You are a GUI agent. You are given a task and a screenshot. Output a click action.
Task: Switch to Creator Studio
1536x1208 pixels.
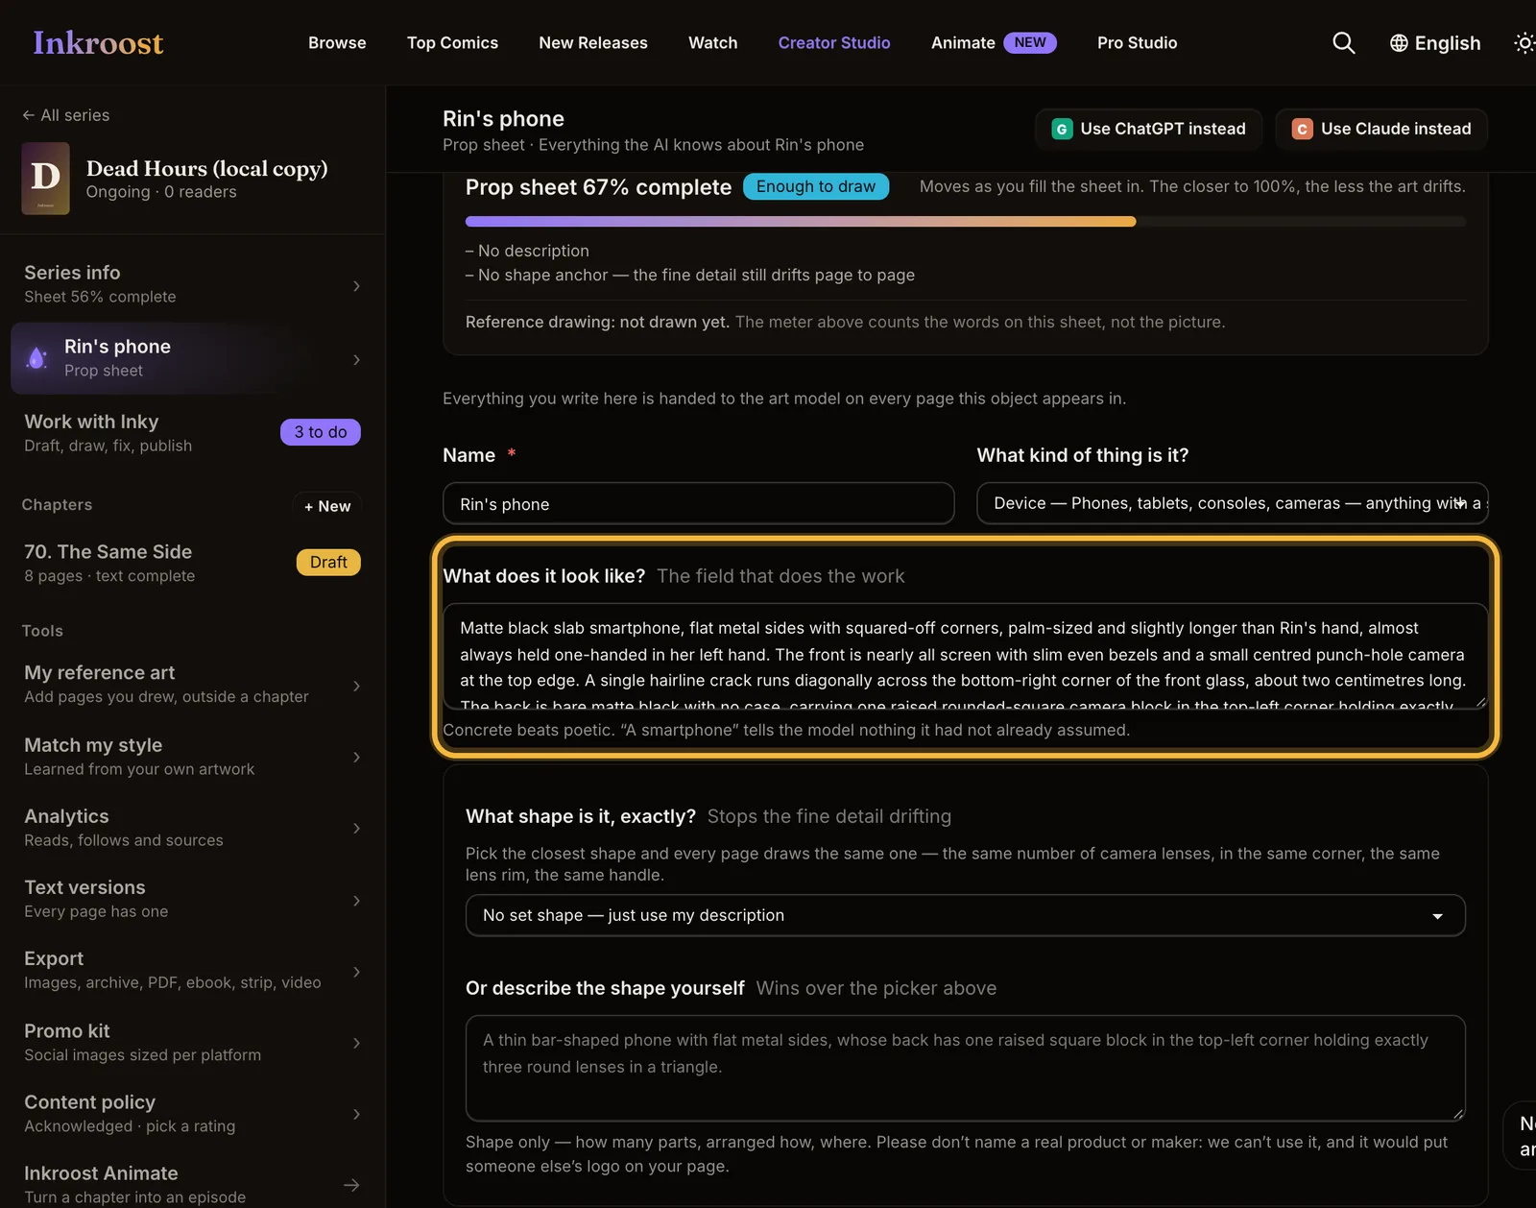pos(833,42)
